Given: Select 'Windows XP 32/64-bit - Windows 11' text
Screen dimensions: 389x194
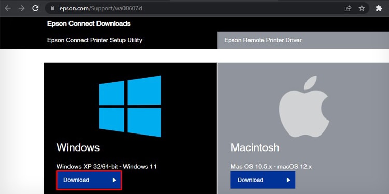Looking at the screenshot, I should click(x=106, y=166).
